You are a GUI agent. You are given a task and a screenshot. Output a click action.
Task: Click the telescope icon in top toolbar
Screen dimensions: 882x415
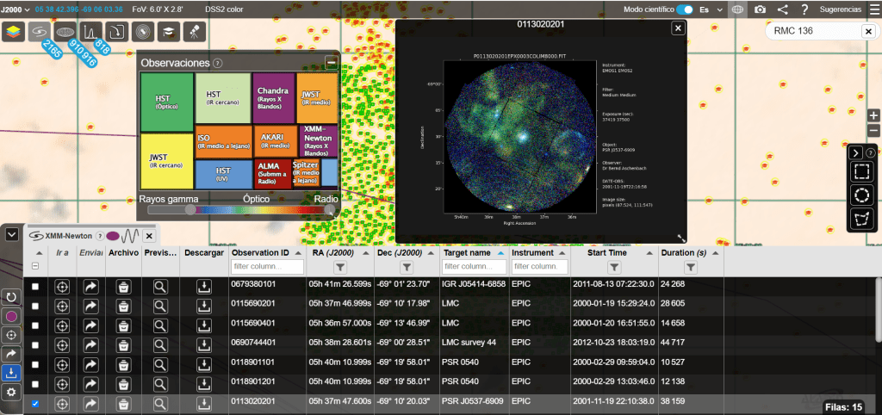point(196,32)
